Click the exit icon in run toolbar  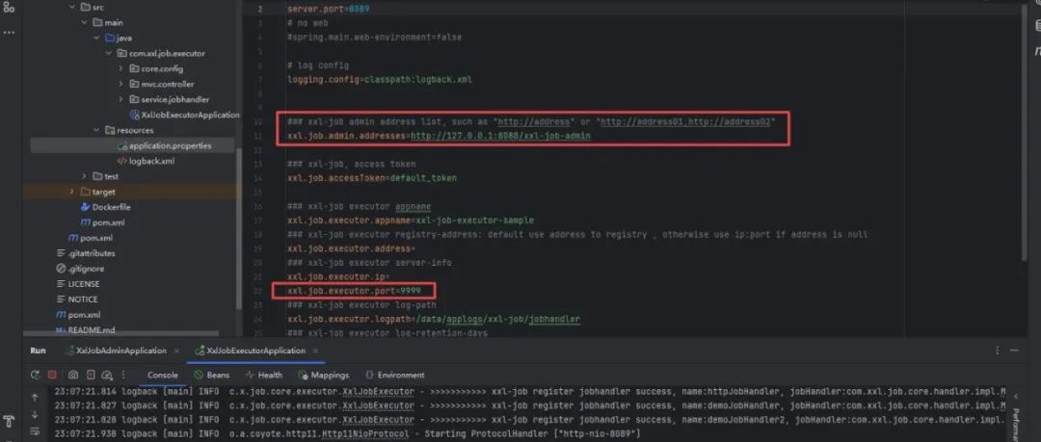pyautogui.click(x=91, y=375)
